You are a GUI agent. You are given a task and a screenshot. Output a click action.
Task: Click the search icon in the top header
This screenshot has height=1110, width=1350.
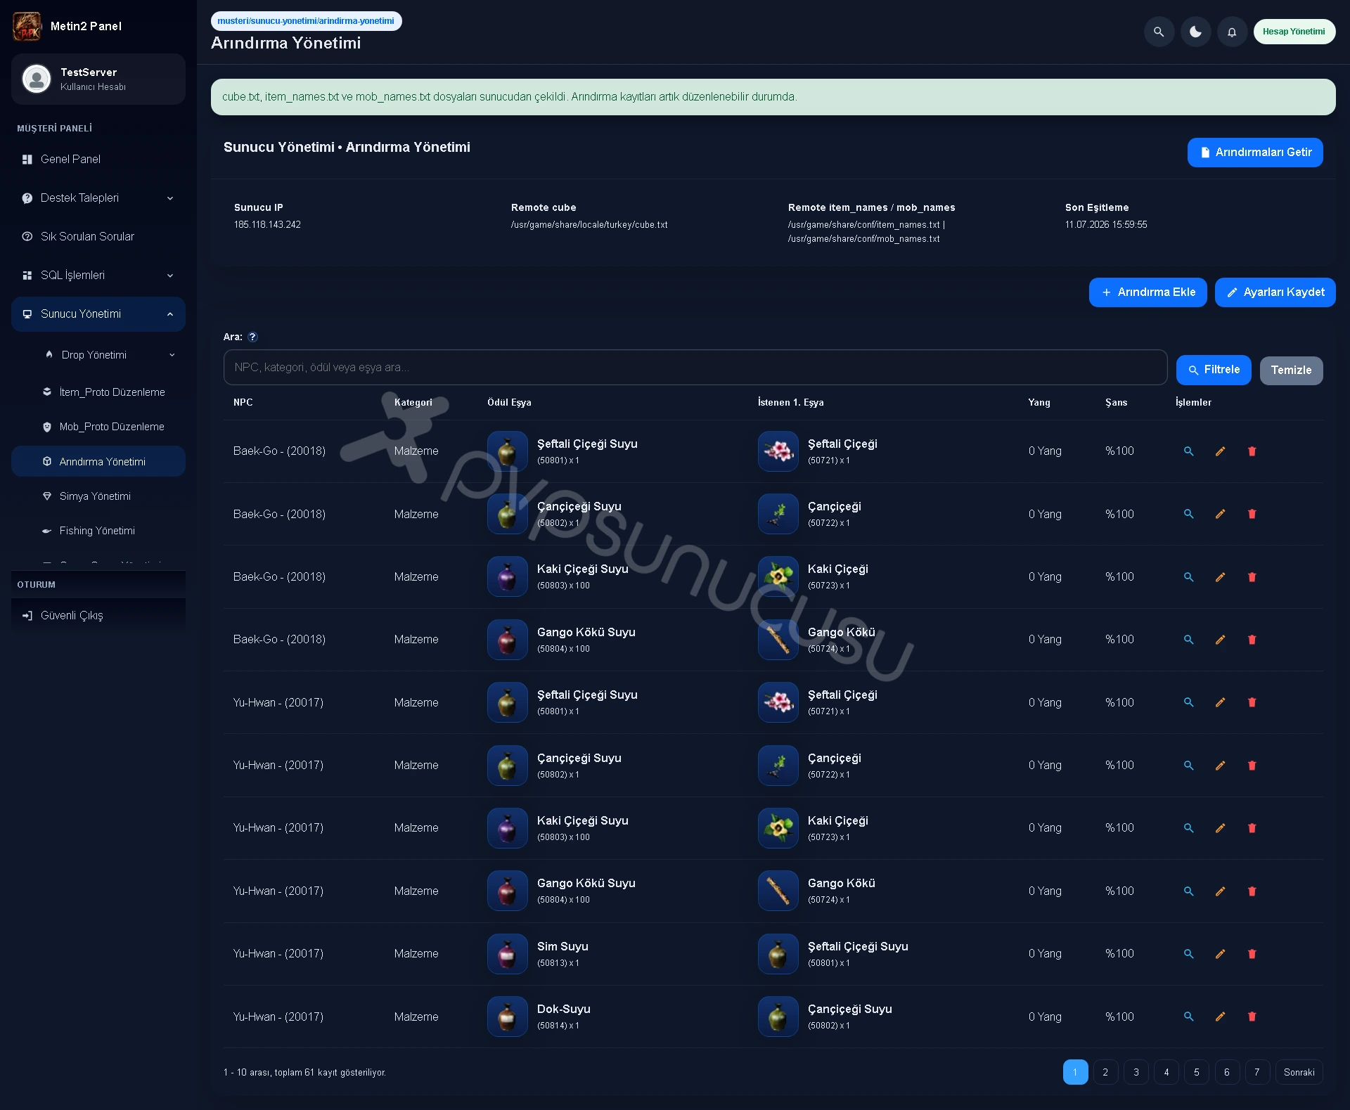pyautogui.click(x=1159, y=32)
